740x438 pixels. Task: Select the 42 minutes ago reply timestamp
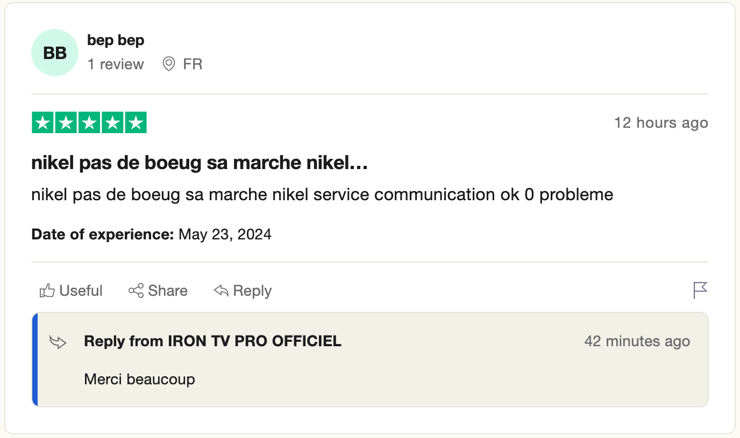pyautogui.click(x=638, y=341)
